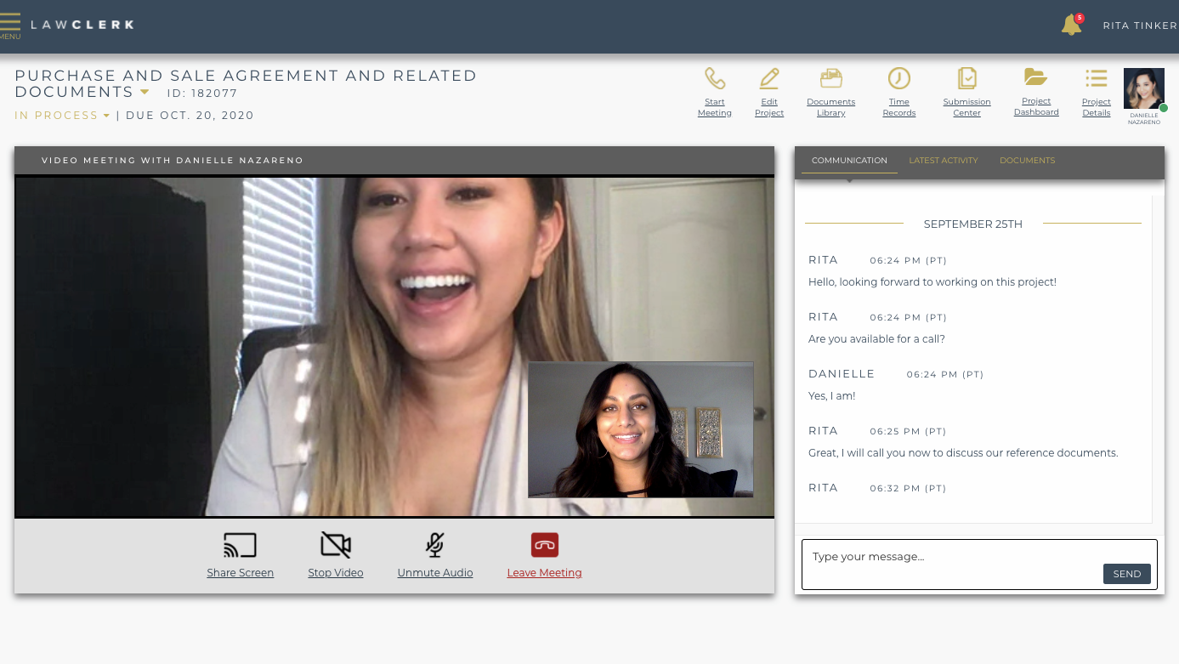
Task: Open notifications bell icon
Action: point(1071,25)
